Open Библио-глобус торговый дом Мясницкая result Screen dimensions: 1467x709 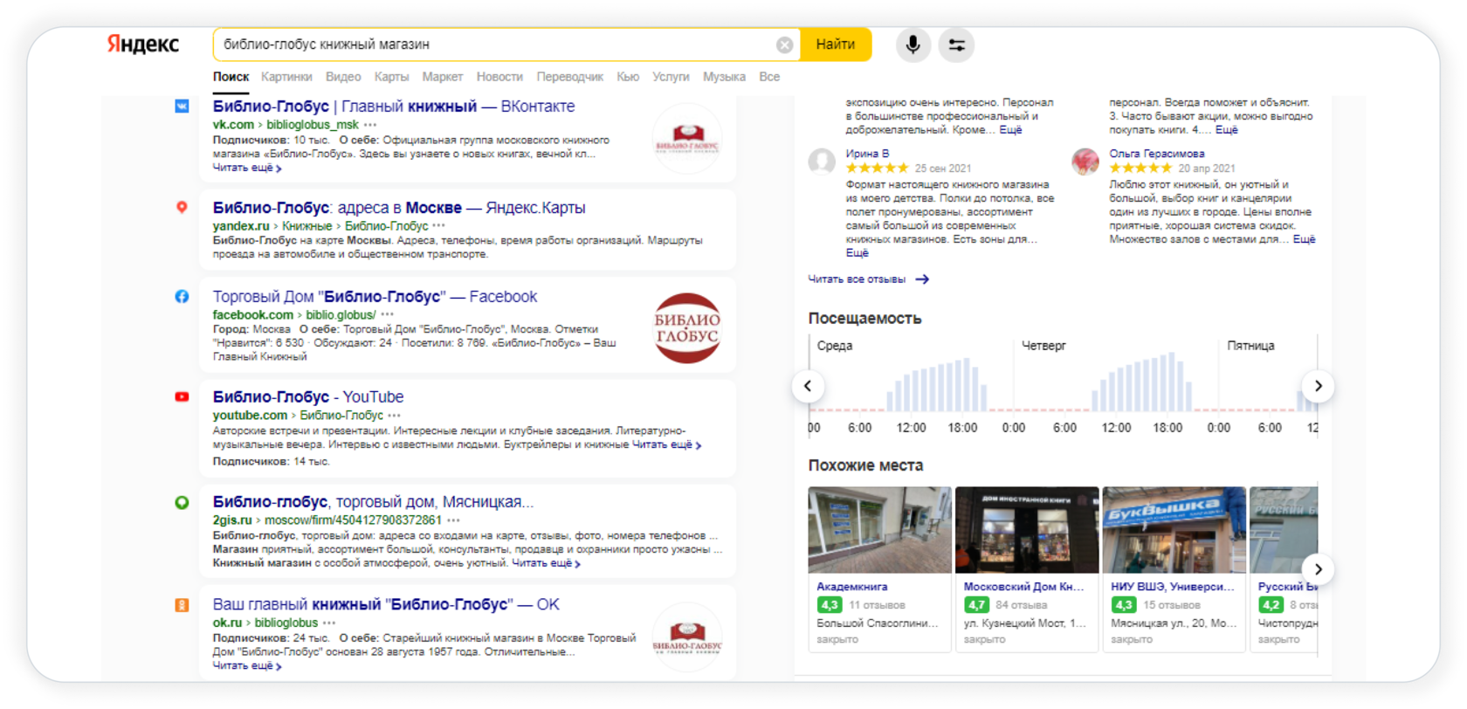point(373,502)
